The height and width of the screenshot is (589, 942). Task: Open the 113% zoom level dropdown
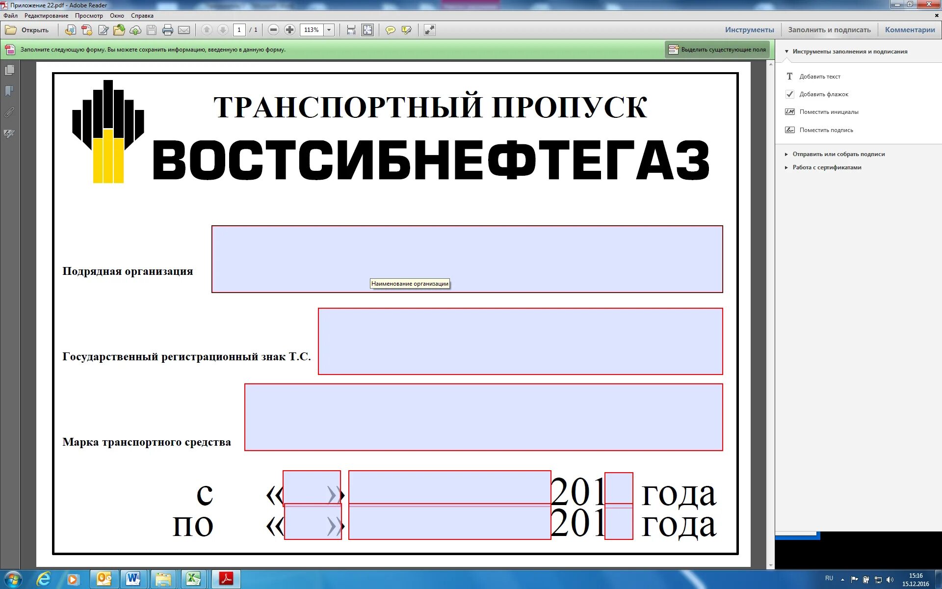pyautogui.click(x=329, y=30)
